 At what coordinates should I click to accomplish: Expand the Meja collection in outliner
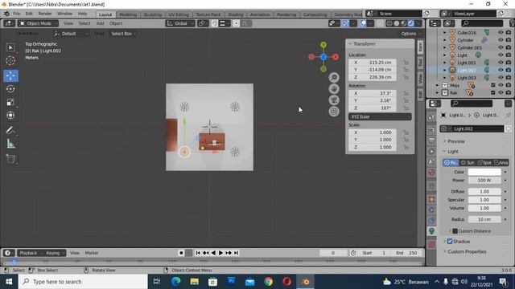click(x=437, y=85)
